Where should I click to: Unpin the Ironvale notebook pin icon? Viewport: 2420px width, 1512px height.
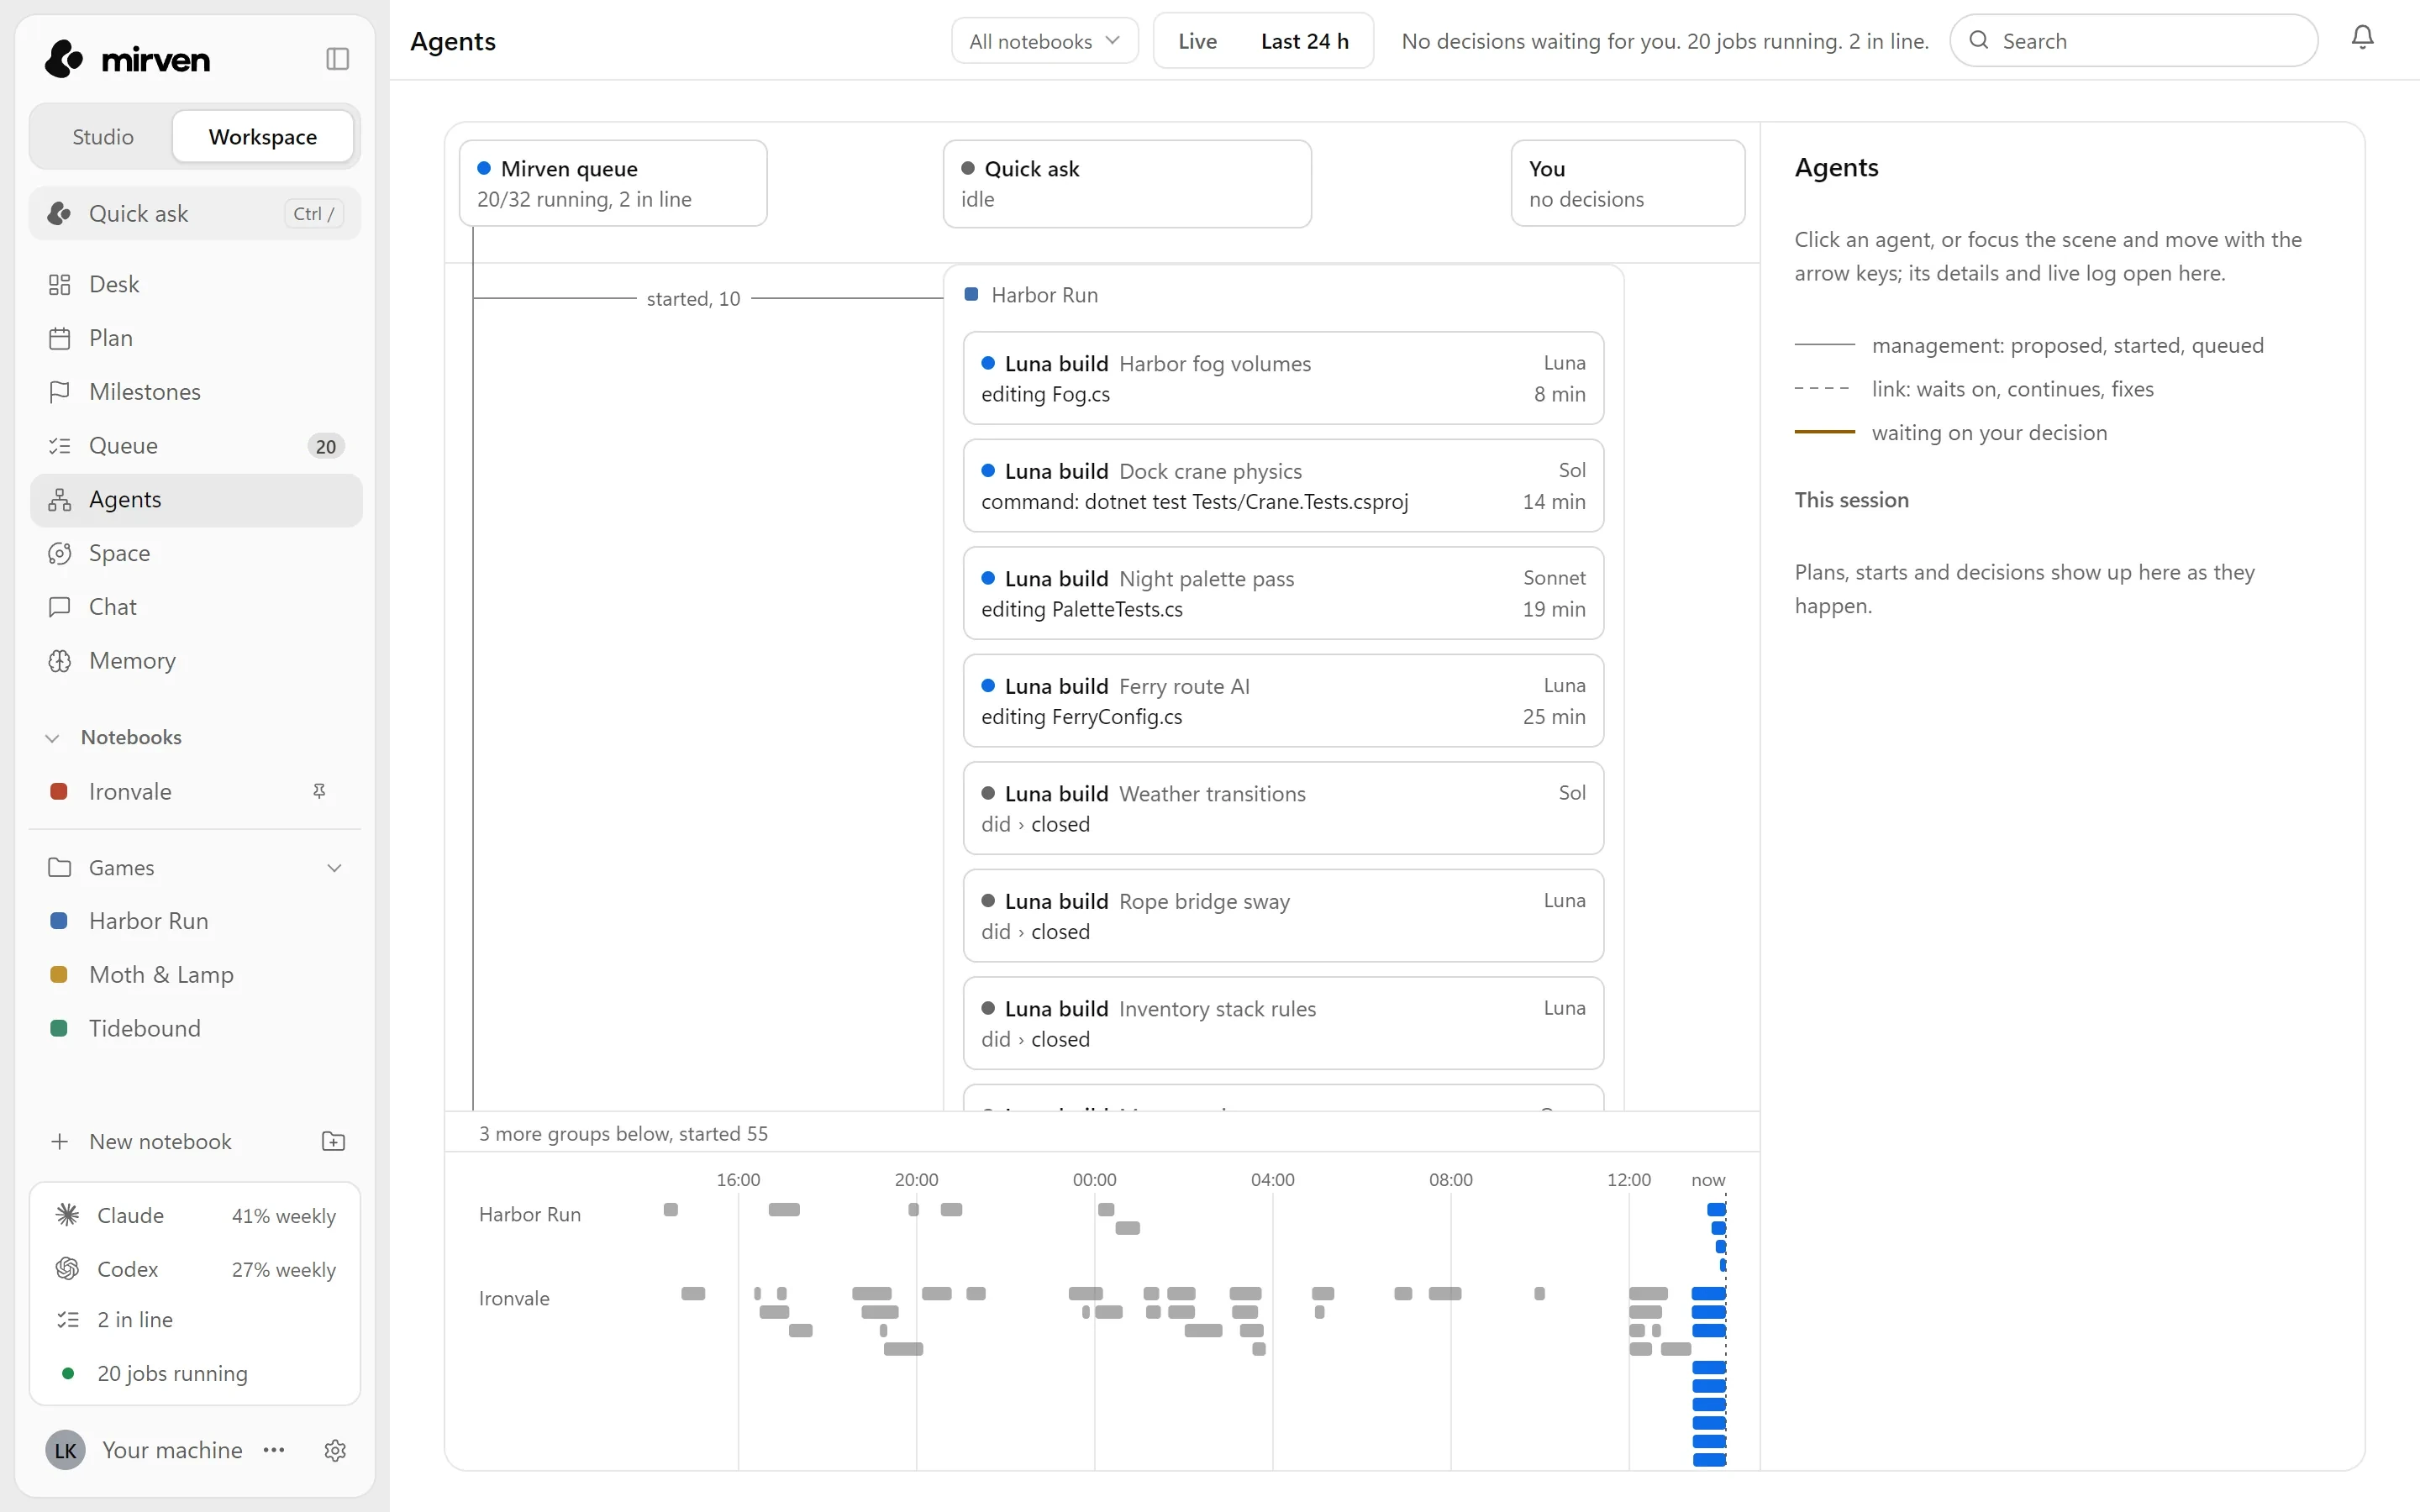[319, 791]
